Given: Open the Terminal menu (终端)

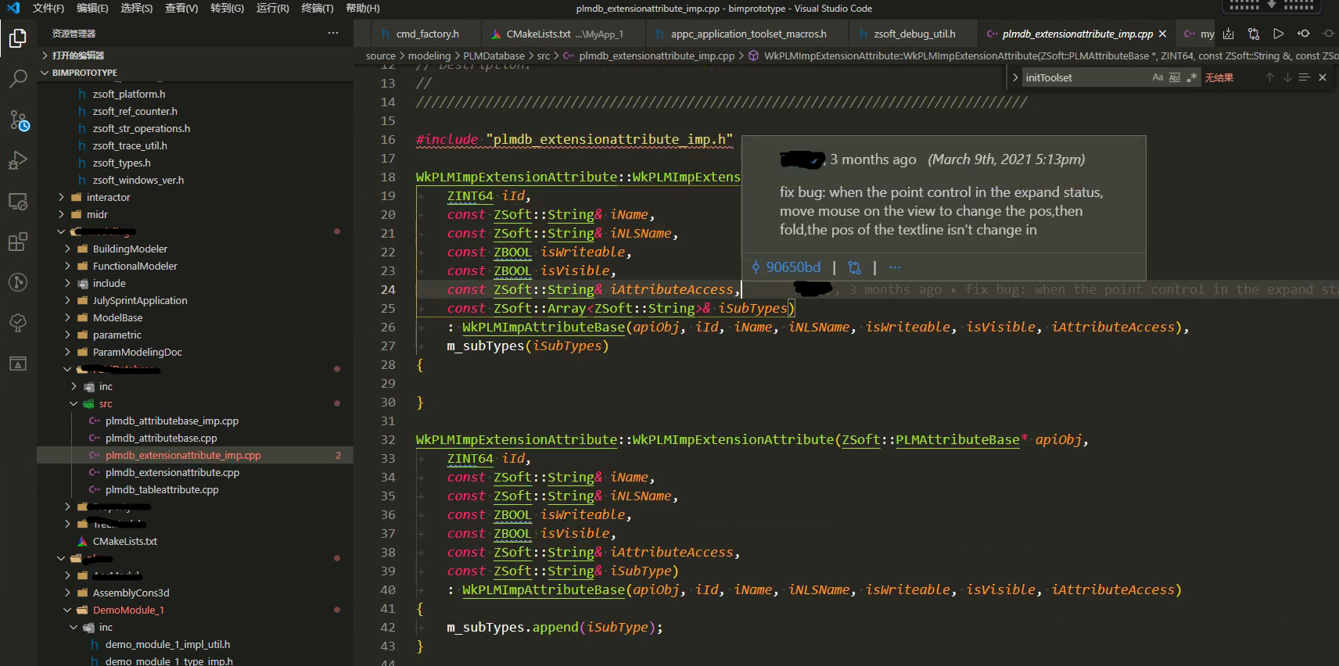Looking at the screenshot, I should [318, 8].
